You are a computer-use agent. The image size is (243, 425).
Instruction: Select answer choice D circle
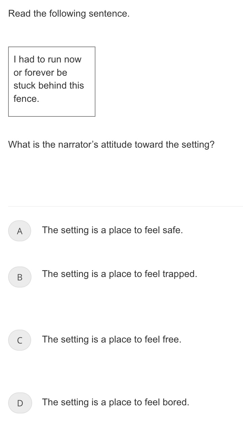tap(20, 403)
